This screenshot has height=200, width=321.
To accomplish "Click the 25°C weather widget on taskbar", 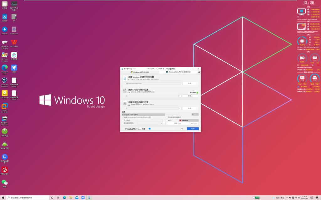I will pos(278,197).
